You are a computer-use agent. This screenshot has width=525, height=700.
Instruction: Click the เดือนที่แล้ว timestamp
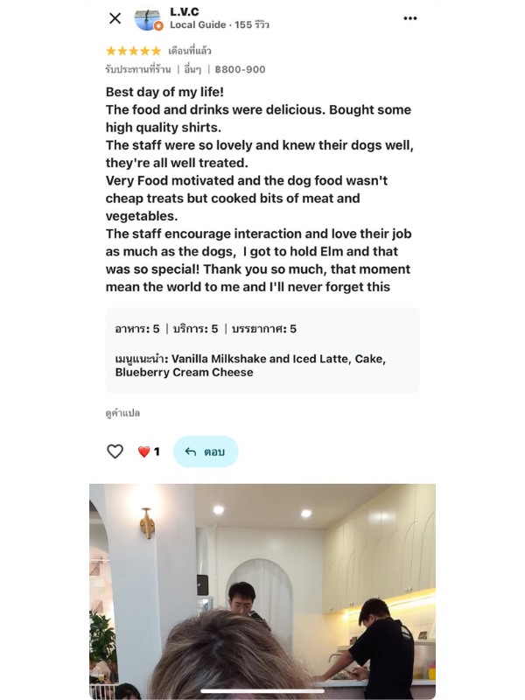click(x=190, y=51)
